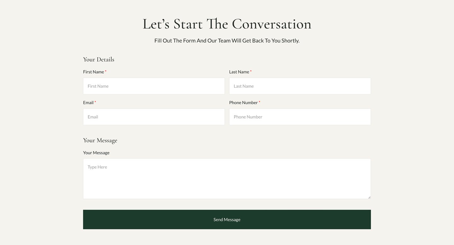This screenshot has width=454, height=245.
Task: Click the required asterisk next to Email
Action: (x=95, y=103)
